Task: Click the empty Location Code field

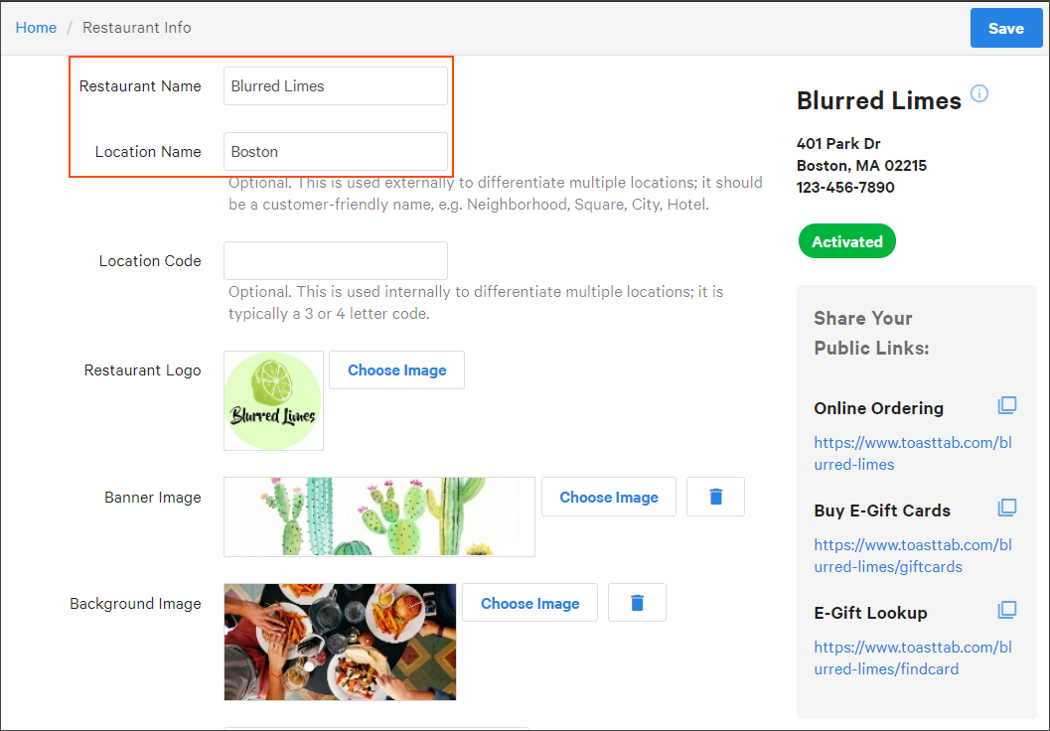Action: [x=335, y=260]
